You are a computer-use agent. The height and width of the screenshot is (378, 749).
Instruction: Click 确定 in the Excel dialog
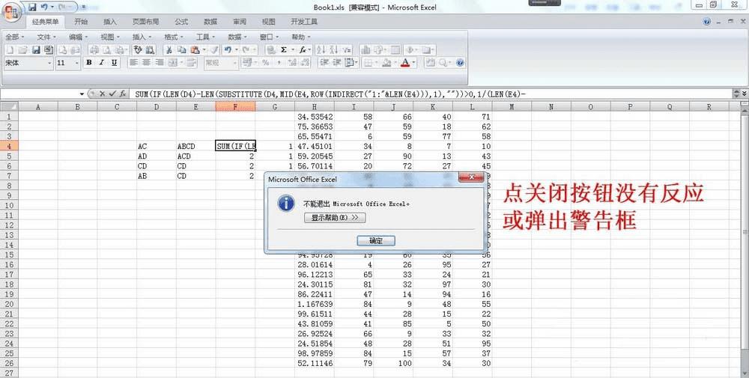coord(376,241)
